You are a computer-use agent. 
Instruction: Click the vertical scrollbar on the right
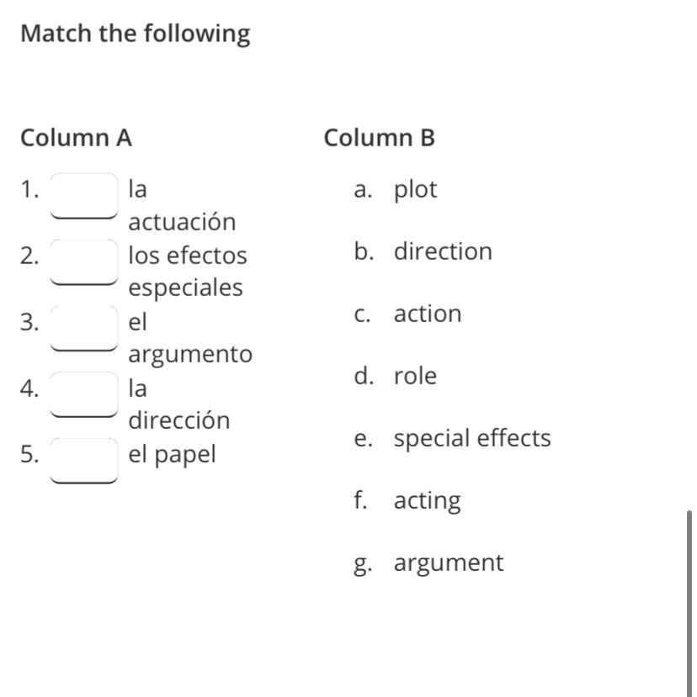[689, 604]
